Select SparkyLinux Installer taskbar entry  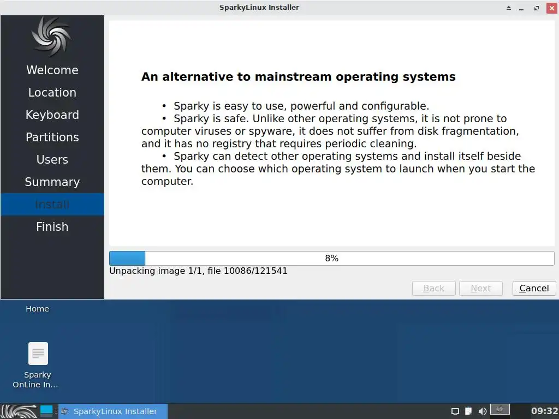(x=113, y=411)
